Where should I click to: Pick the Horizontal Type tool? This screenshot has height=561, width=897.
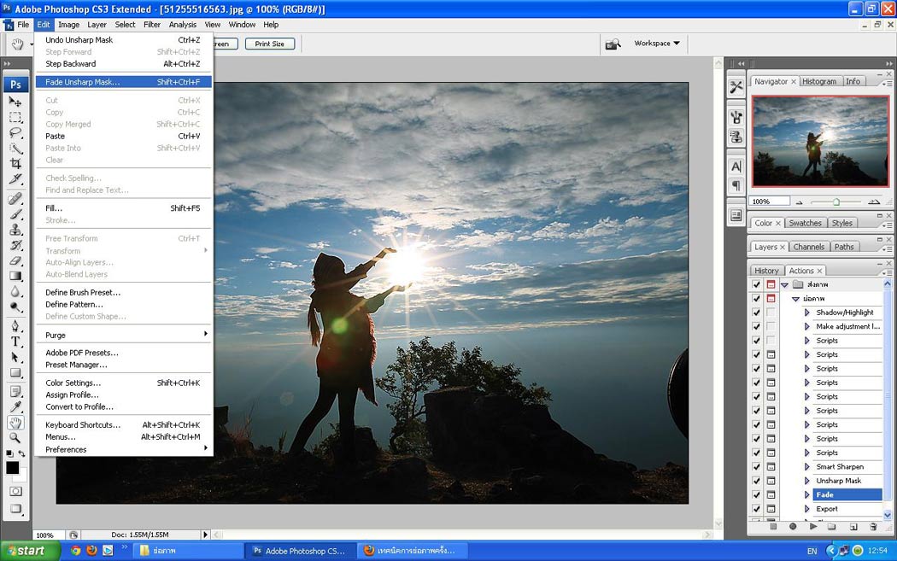pyautogui.click(x=15, y=342)
